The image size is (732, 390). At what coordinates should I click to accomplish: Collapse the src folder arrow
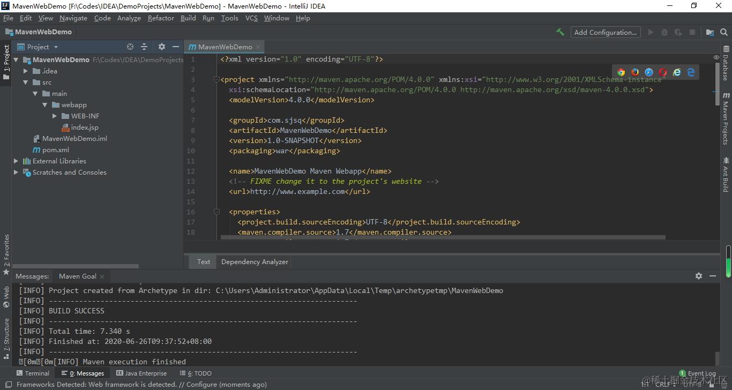coord(26,82)
